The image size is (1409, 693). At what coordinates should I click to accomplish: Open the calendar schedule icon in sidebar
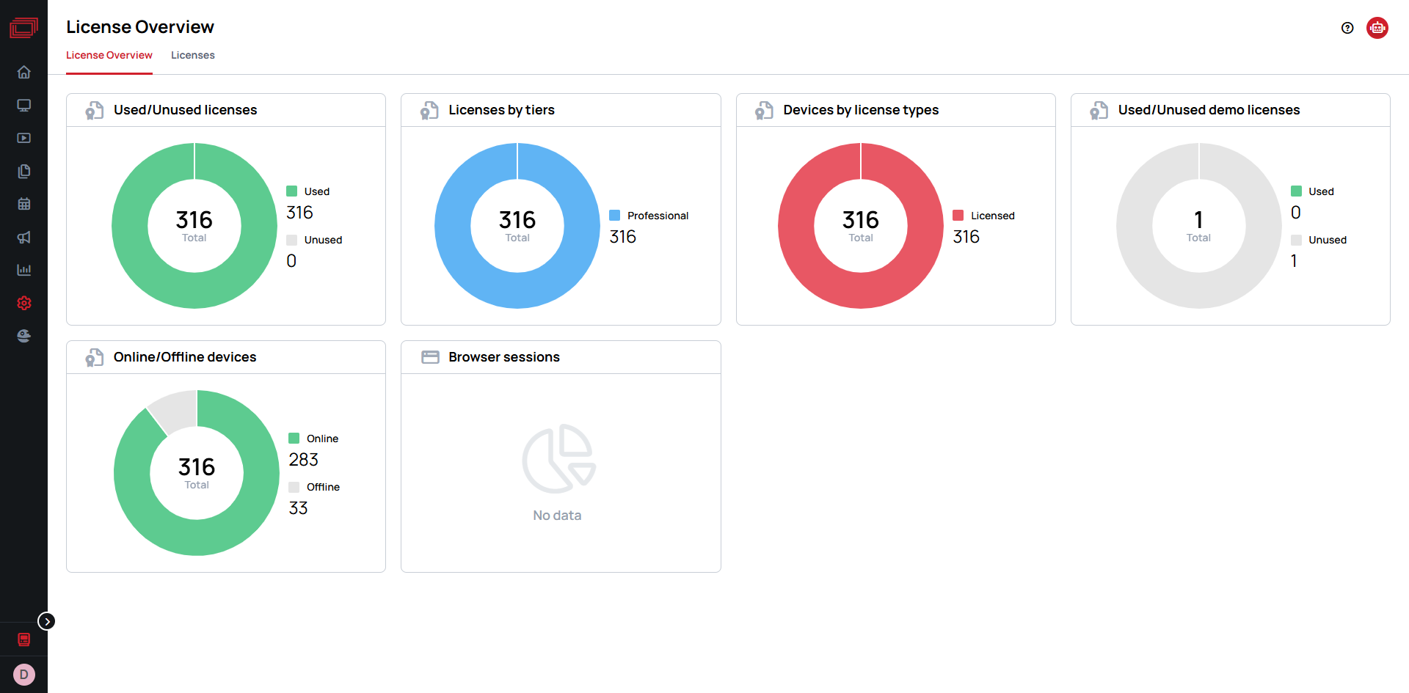point(23,204)
